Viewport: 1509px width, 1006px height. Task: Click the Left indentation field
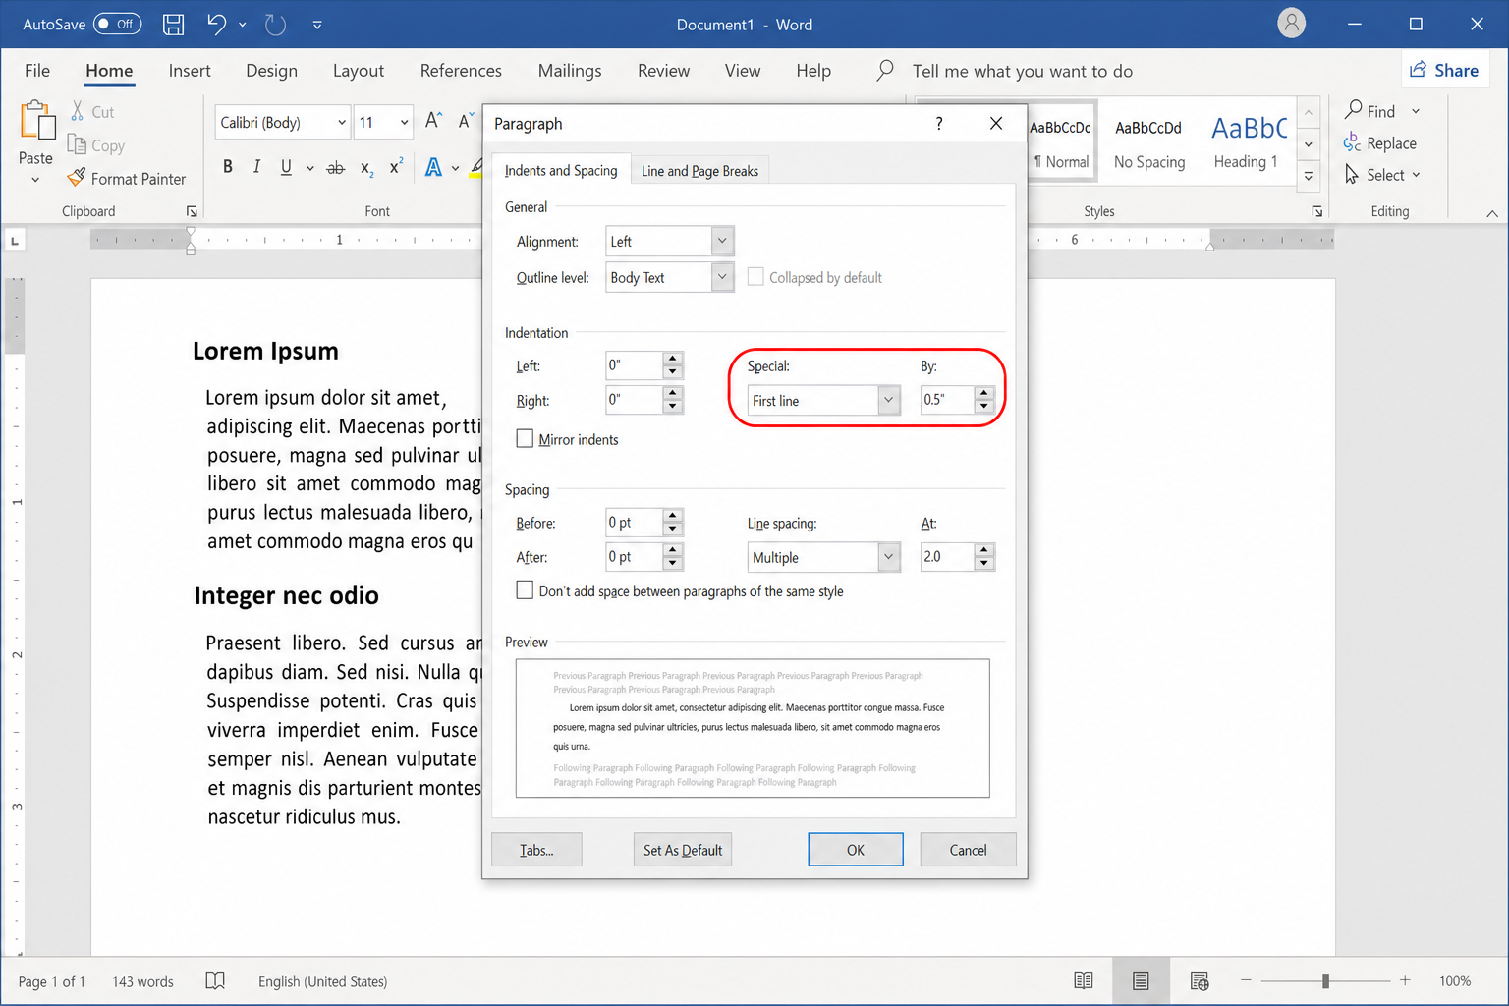coord(634,365)
